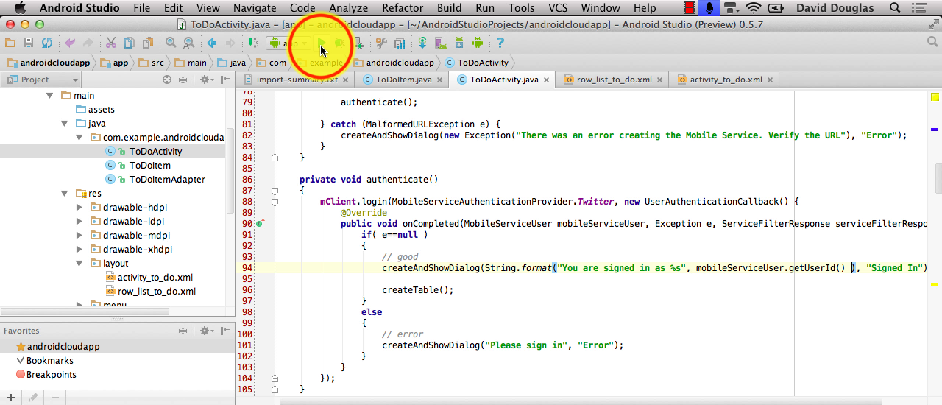
Task: Click the ToDoActivity breadcrumb
Action: click(477, 63)
